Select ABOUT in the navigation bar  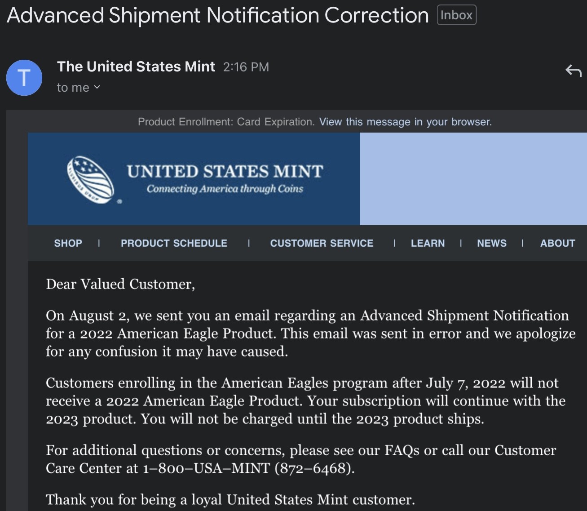coord(557,243)
